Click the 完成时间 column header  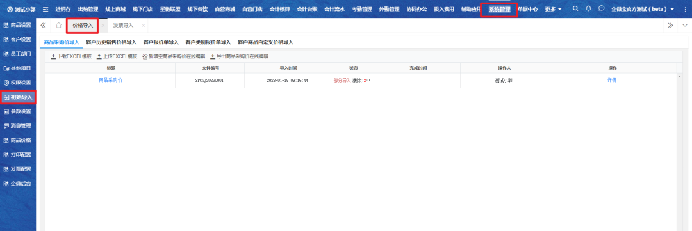coord(417,68)
